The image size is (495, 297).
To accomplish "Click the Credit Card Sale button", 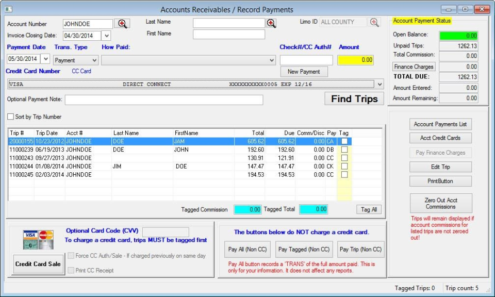I will 38,263.
